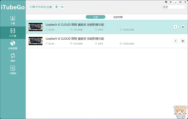
Task: Open folder for the first highlighted video row
Action: [183, 27]
